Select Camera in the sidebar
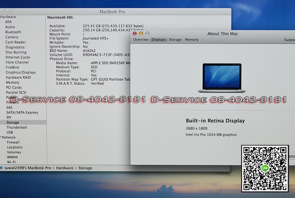Viewport: 295px width, 198px height. (12, 37)
